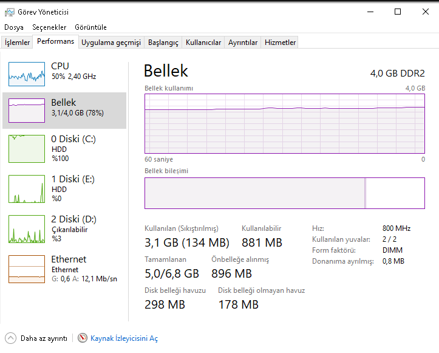Go to the Kullanıcılar tab

(x=203, y=43)
